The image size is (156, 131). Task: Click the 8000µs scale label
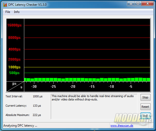coord(14,38)
